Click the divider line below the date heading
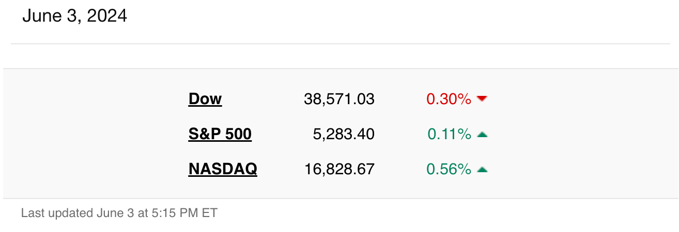Screen dimensions: 679x232 pos(341,44)
